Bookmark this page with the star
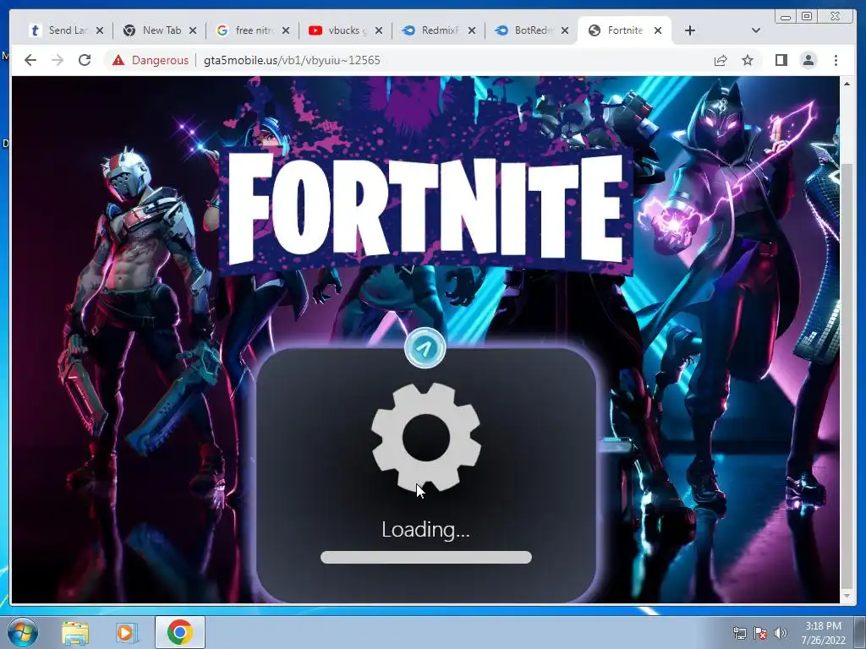866x649 pixels. 748,60
